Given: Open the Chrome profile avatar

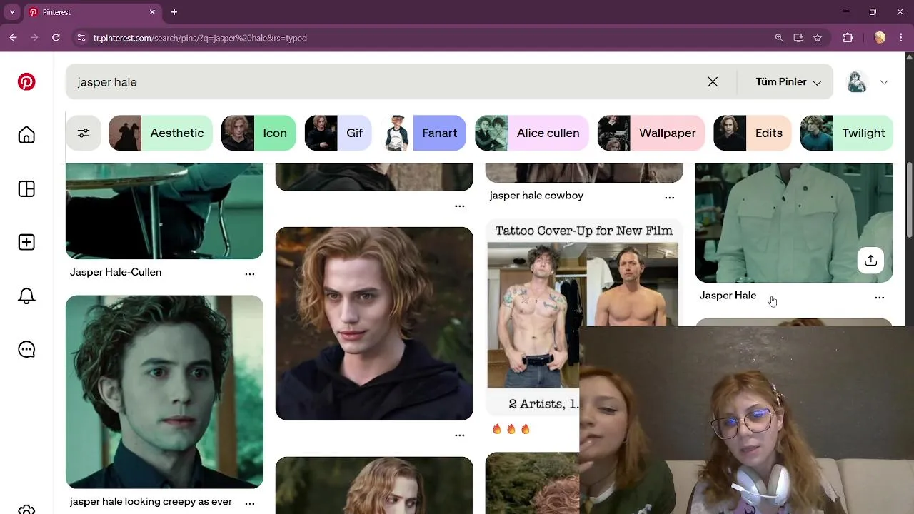Looking at the screenshot, I should pyautogui.click(x=880, y=38).
